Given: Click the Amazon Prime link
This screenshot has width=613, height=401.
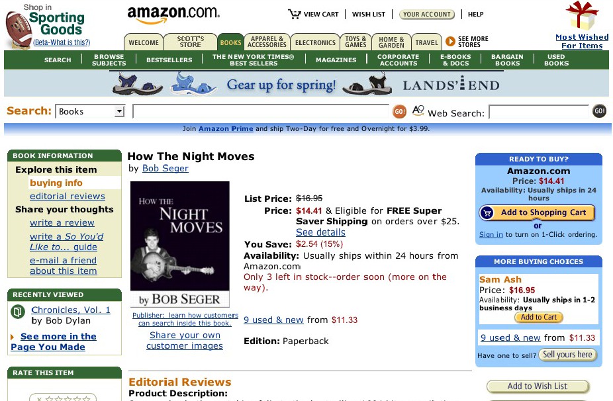Looking at the screenshot, I should (226, 128).
